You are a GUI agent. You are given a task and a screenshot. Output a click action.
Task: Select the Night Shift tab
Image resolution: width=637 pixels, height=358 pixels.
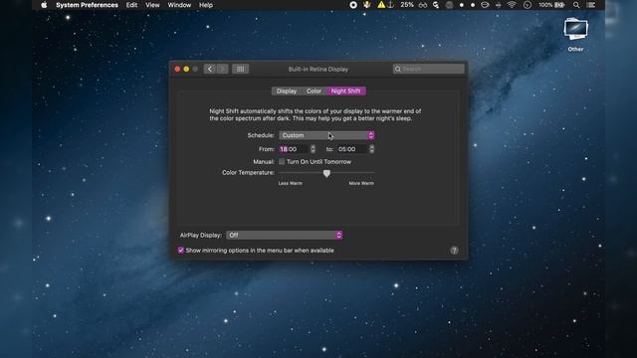point(345,90)
